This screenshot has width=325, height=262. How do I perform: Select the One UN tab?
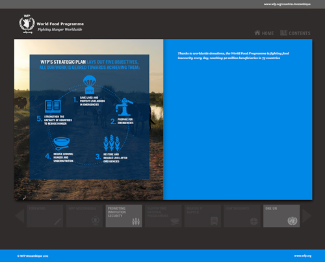click(x=281, y=216)
